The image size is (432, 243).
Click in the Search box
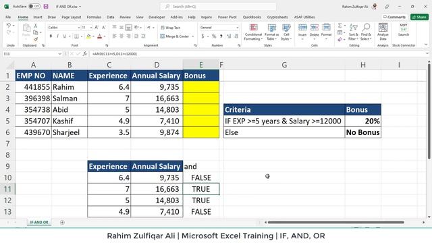click(x=218, y=6)
